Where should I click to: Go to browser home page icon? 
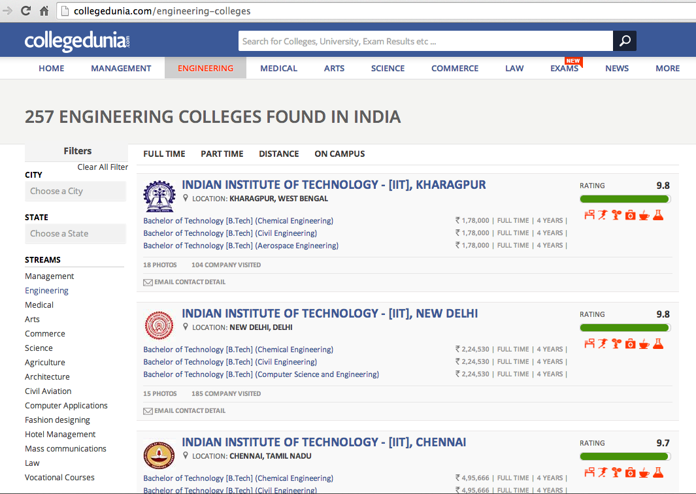pos(44,10)
